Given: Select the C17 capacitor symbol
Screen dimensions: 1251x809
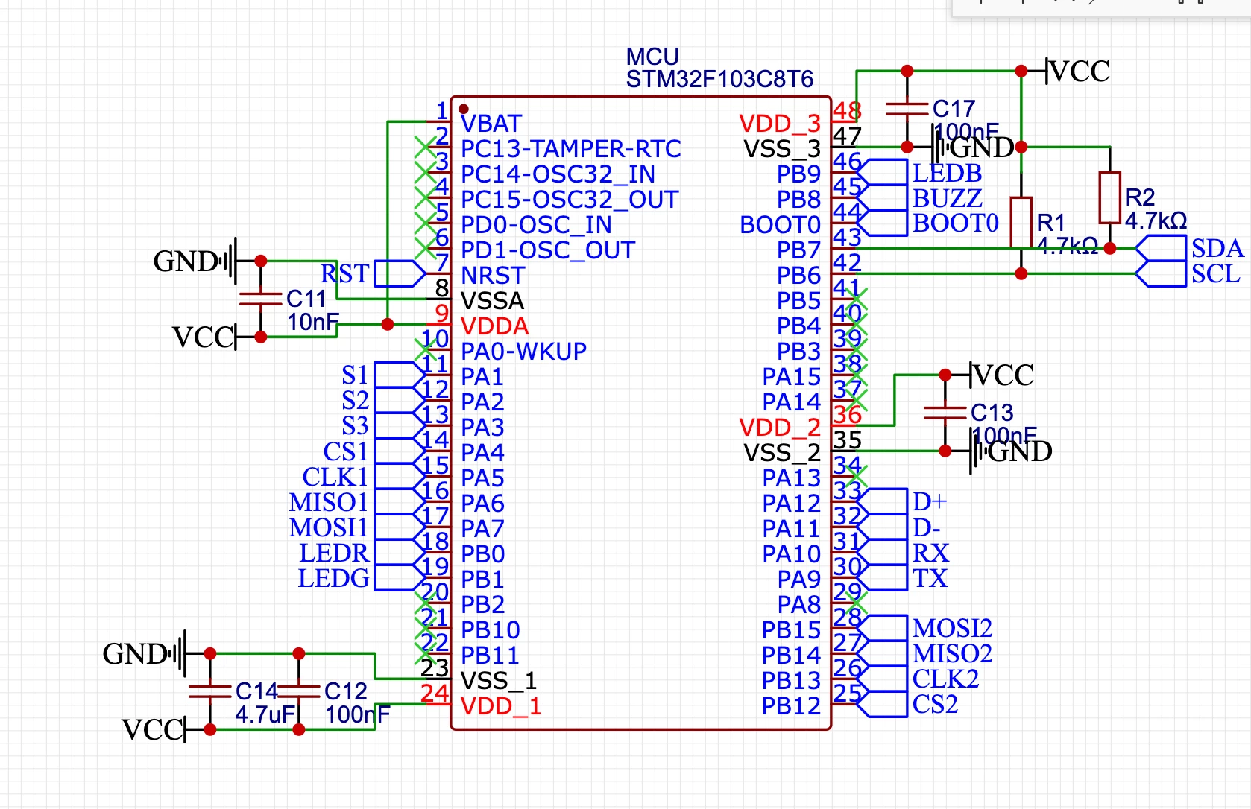Looking at the screenshot, I should (907, 109).
